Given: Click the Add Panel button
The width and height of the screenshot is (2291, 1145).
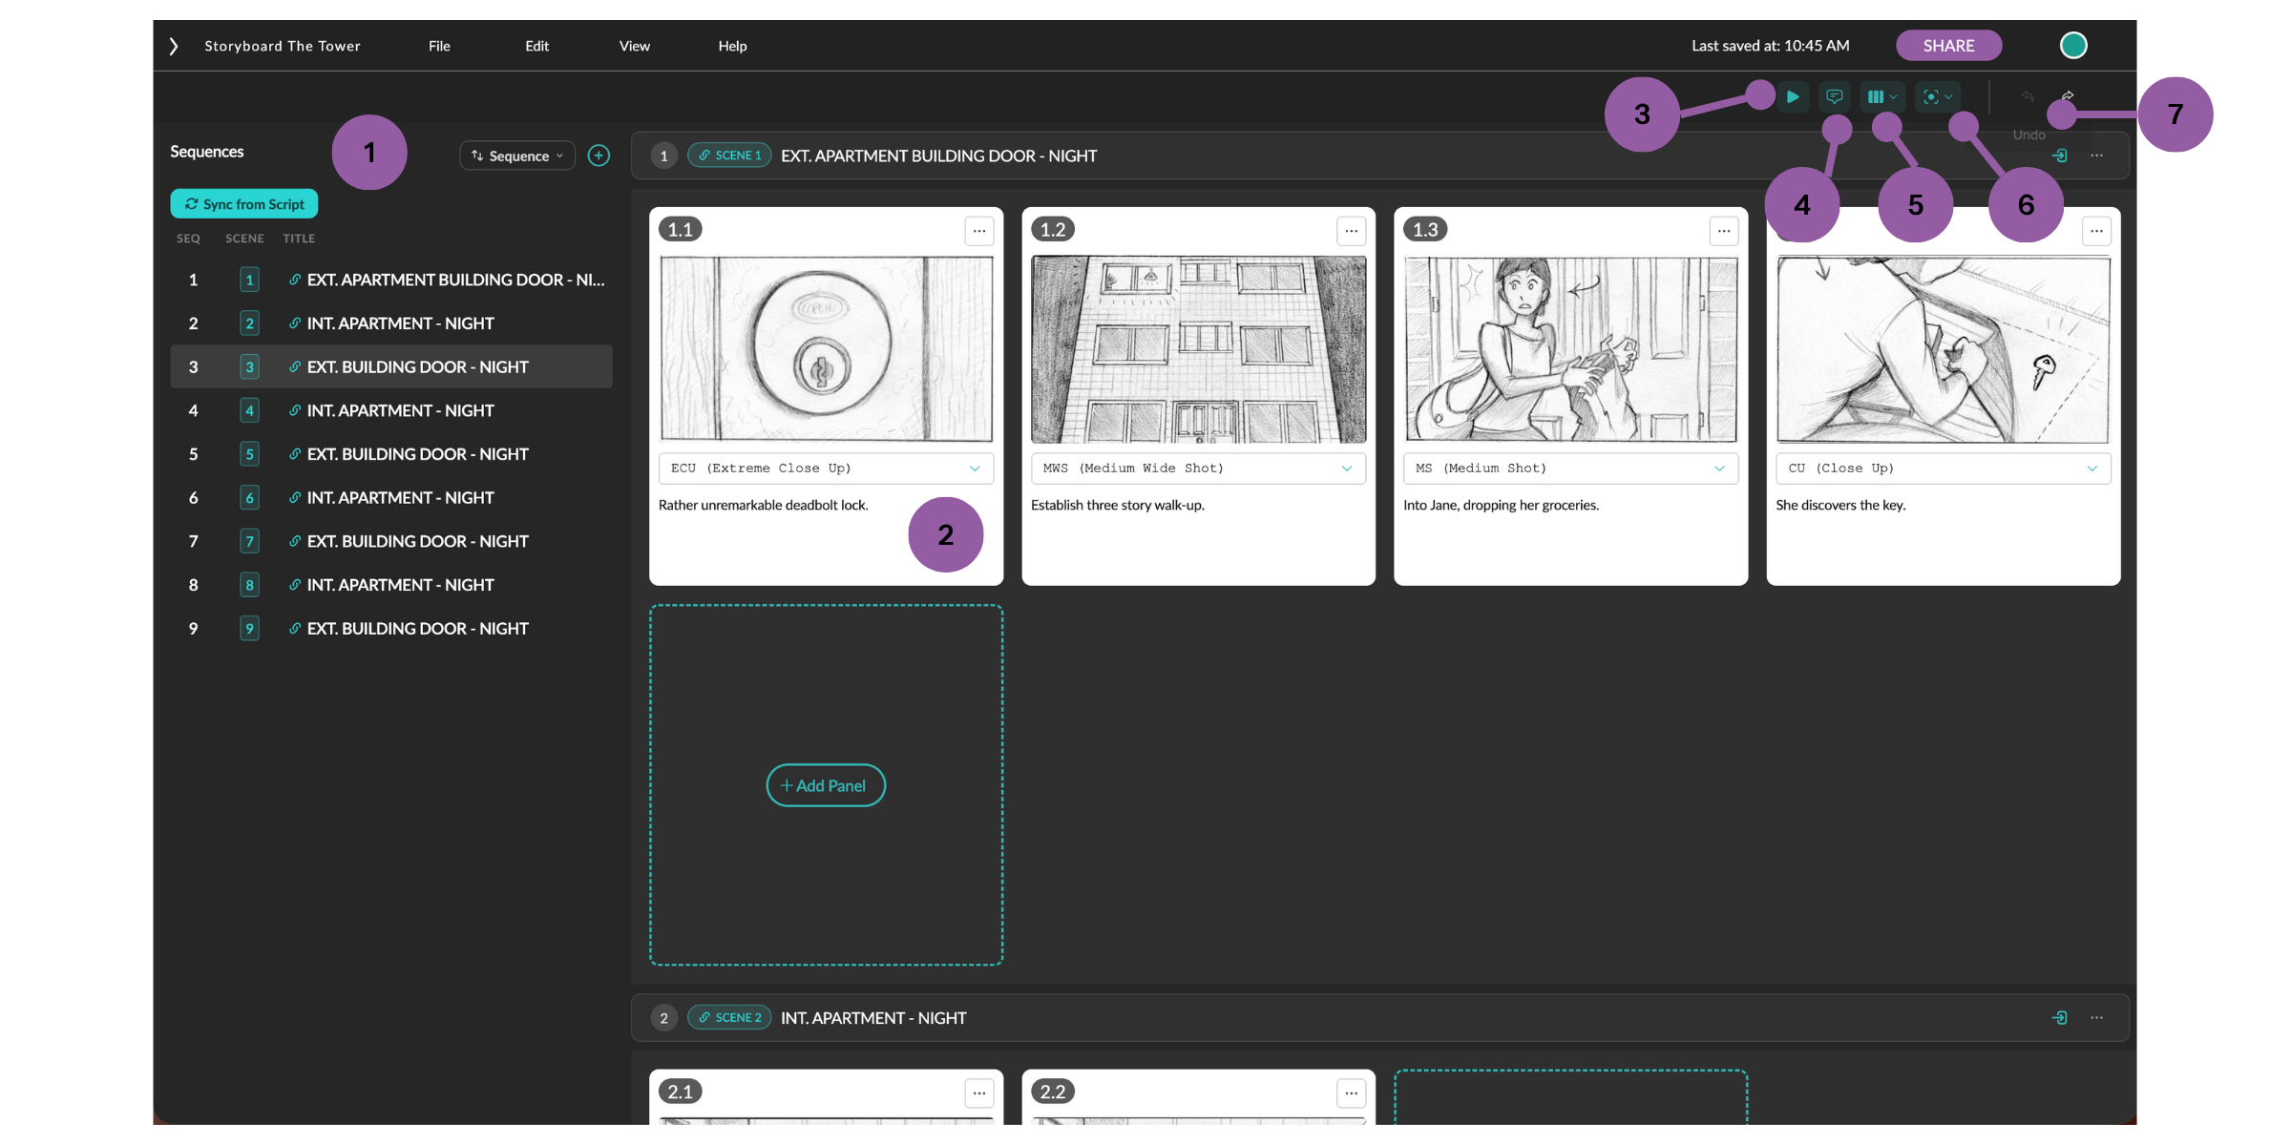Looking at the screenshot, I should click(826, 785).
